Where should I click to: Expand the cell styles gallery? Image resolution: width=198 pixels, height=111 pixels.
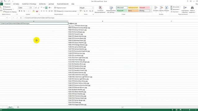pos(151,11)
